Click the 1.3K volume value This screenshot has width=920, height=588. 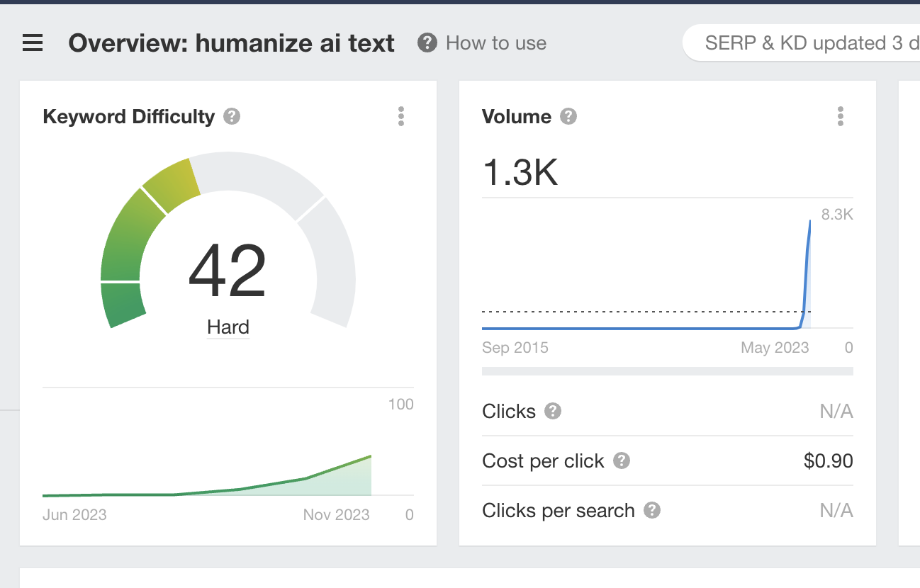tap(520, 172)
